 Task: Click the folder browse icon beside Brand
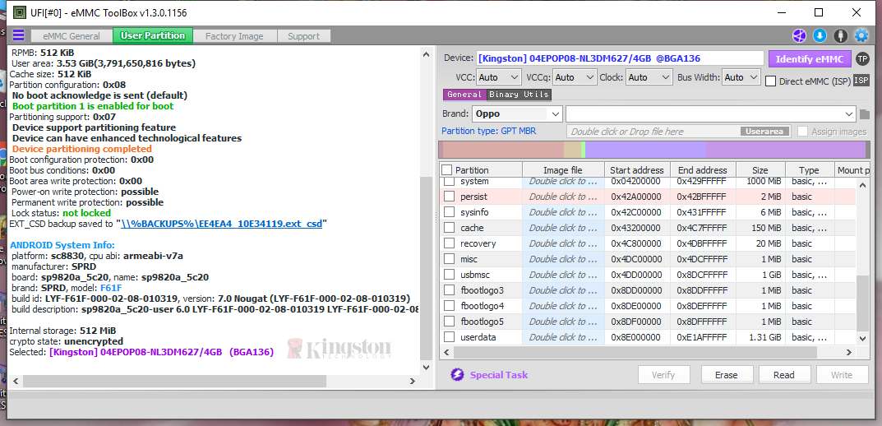(x=864, y=114)
